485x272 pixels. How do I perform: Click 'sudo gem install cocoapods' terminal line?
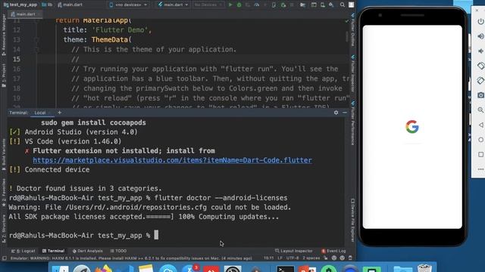[93, 122]
